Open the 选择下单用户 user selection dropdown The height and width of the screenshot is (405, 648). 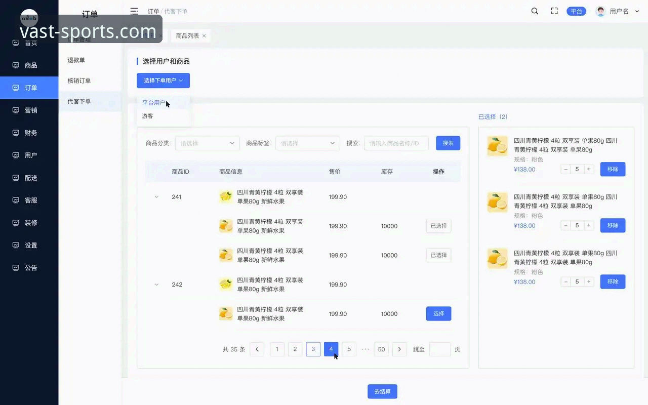click(163, 80)
